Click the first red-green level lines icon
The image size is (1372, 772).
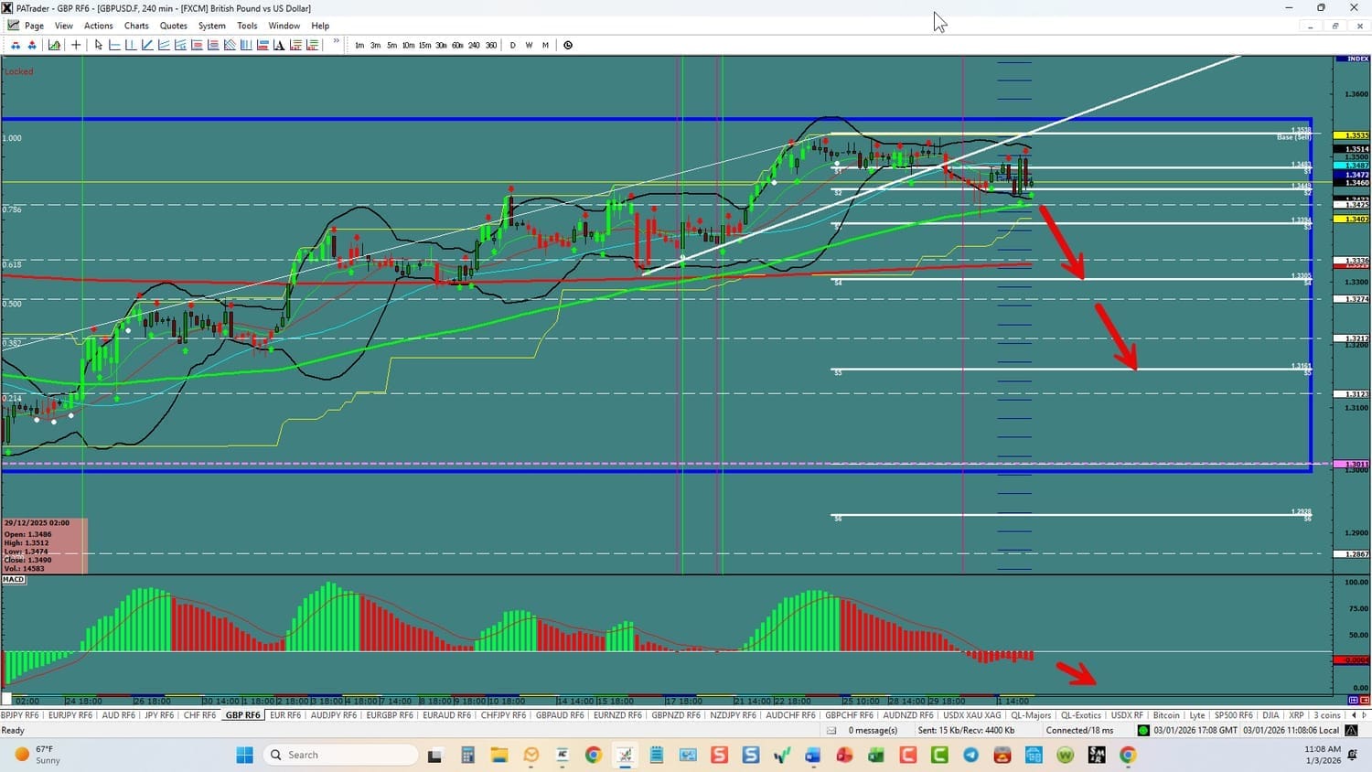pyautogui.click(x=295, y=45)
